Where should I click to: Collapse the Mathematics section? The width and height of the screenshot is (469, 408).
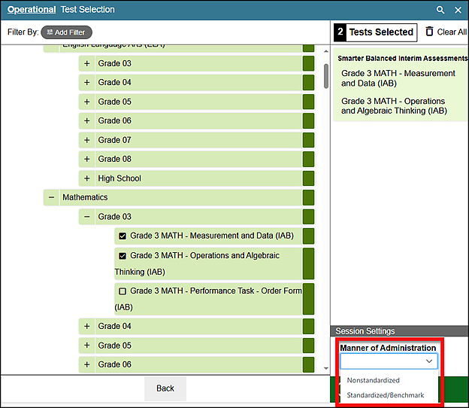(51, 197)
